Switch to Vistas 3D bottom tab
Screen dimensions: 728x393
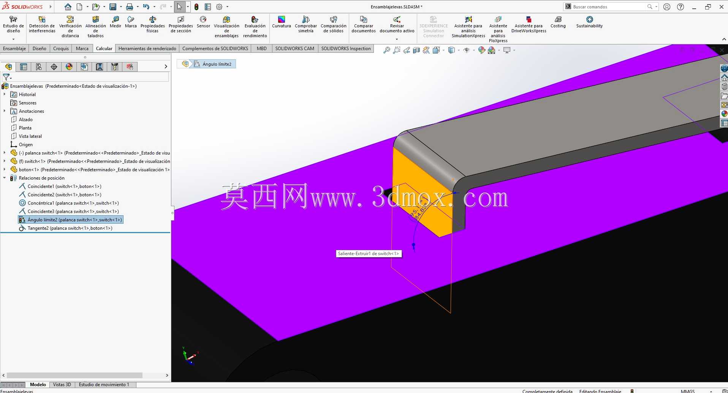point(62,385)
